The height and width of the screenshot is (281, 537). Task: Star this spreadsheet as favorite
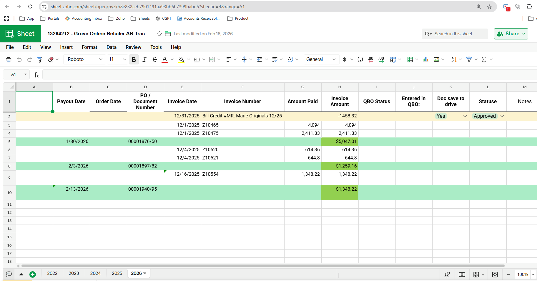pos(159,34)
